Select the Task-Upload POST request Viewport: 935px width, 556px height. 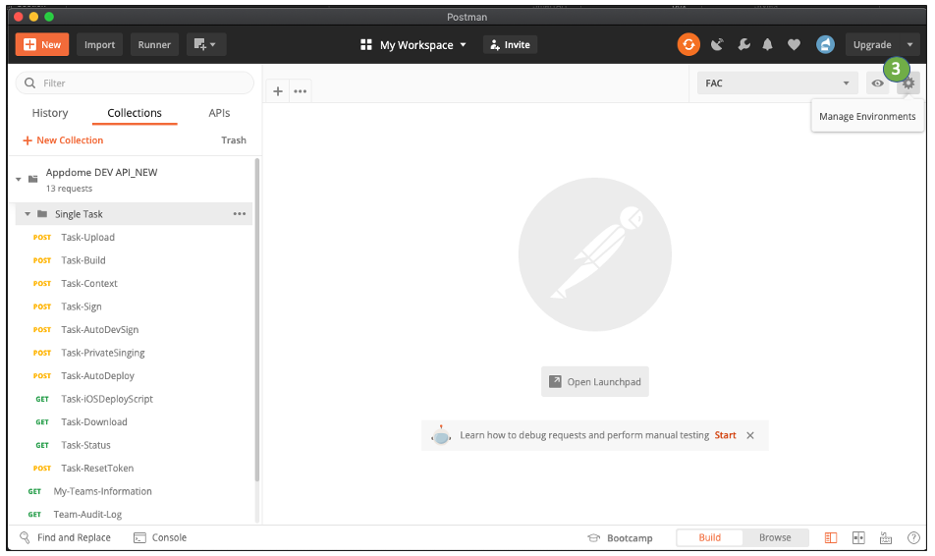(x=87, y=238)
